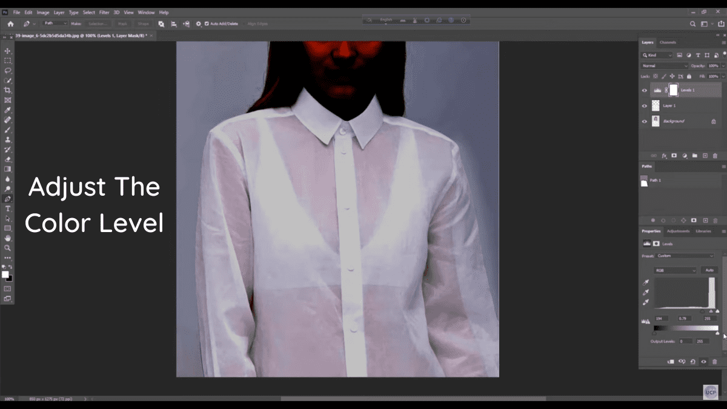The image size is (727, 409).
Task: Open Path mode dropdown in options bar
Action: [x=56, y=24]
